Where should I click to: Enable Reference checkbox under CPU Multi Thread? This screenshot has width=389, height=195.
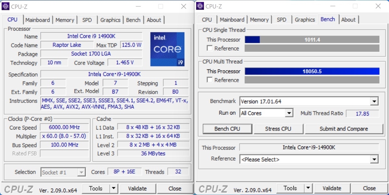point(210,80)
